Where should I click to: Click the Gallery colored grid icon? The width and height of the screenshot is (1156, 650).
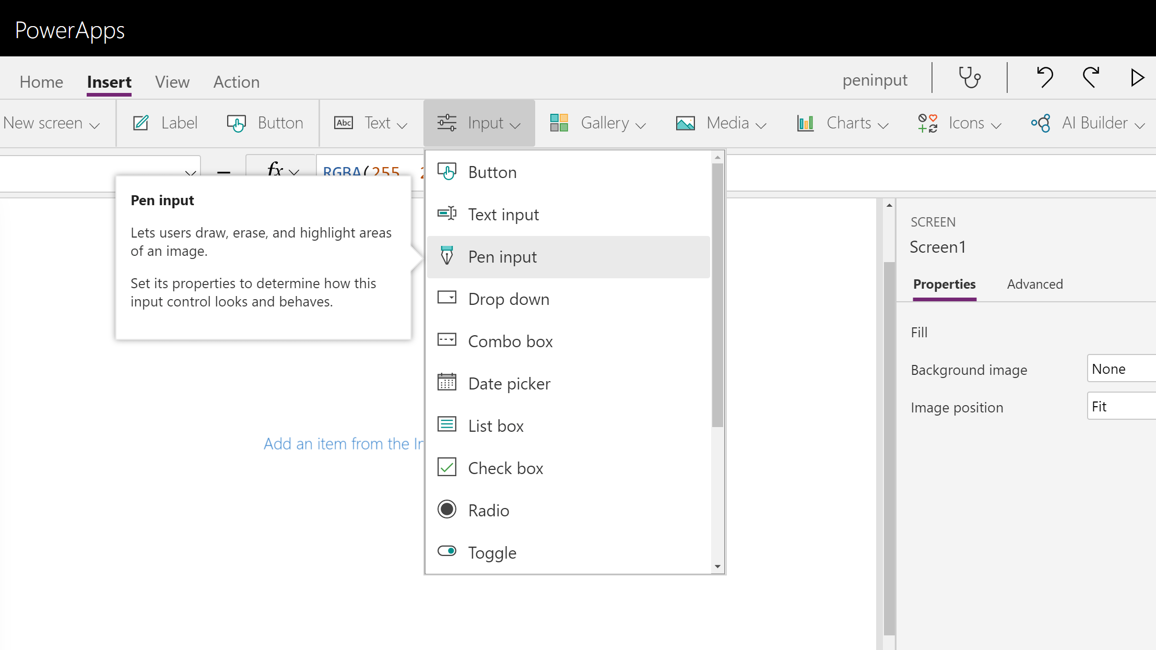point(559,123)
